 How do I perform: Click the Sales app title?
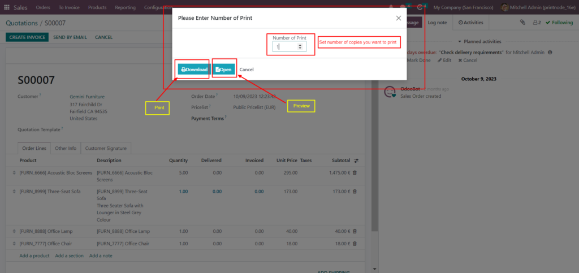coord(21,7)
